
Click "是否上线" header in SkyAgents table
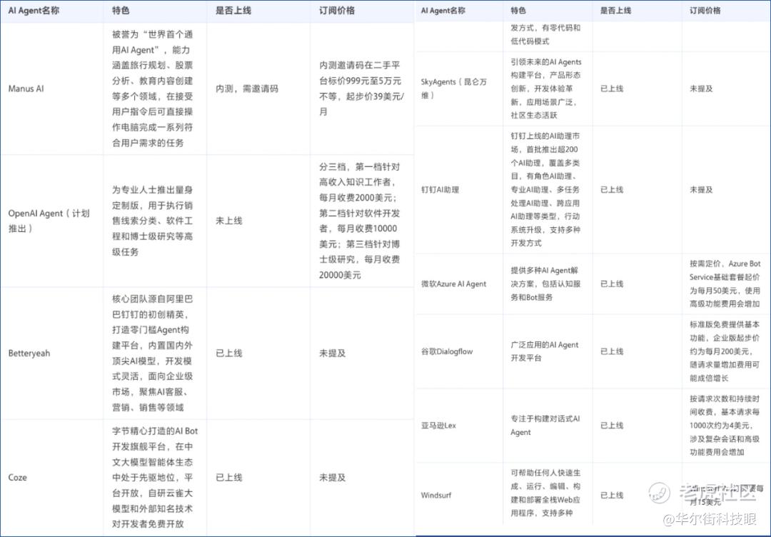[x=615, y=10]
